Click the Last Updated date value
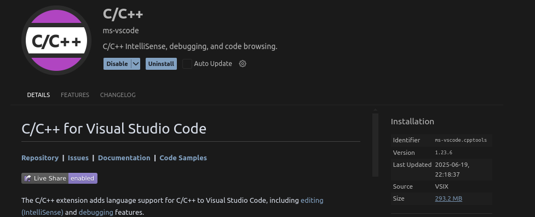The image size is (535, 217). (x=452, y=170)
